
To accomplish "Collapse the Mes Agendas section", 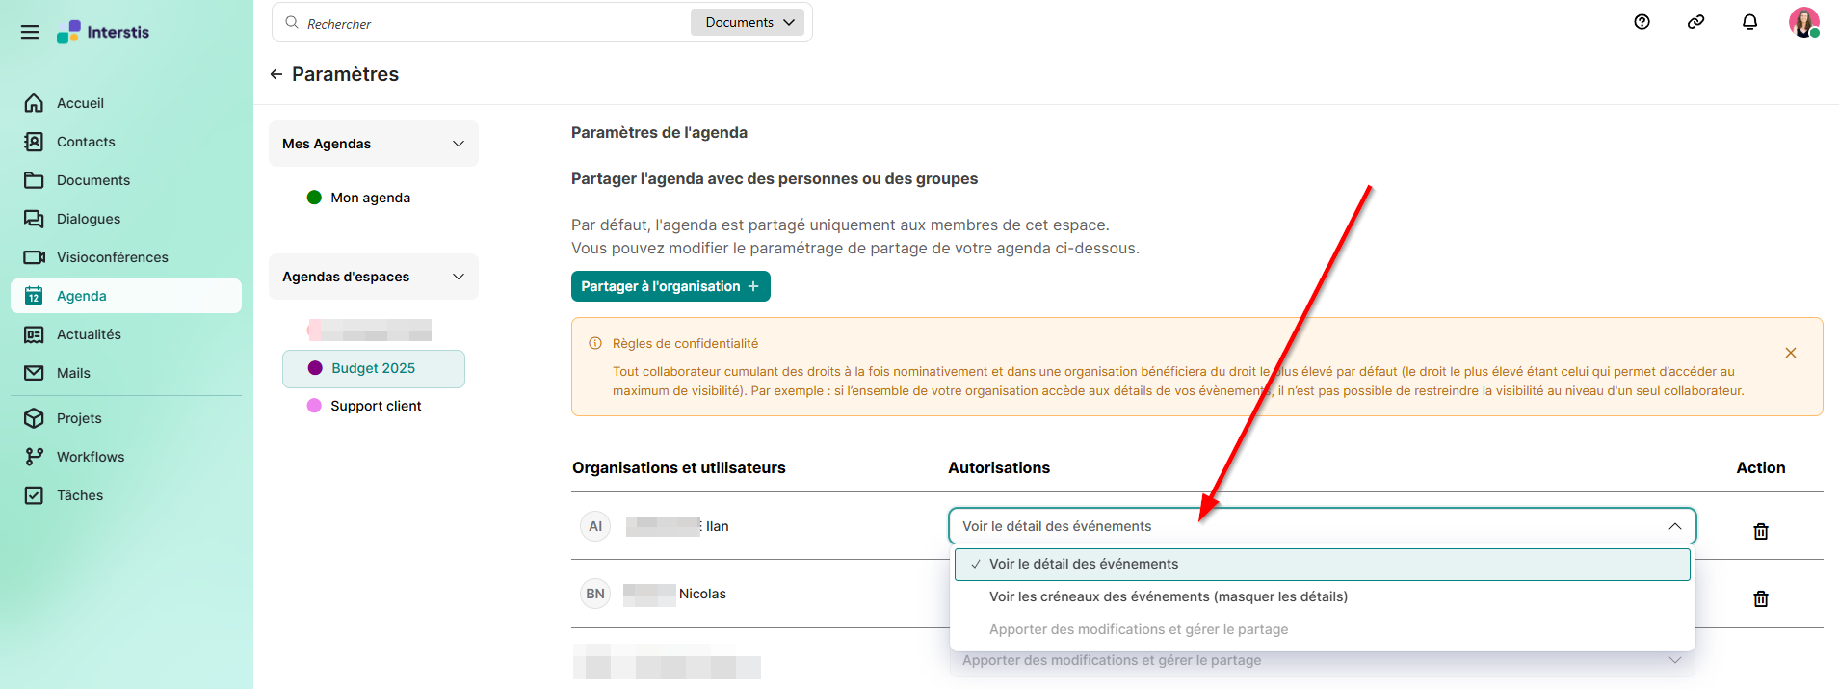I will [459, 144].
